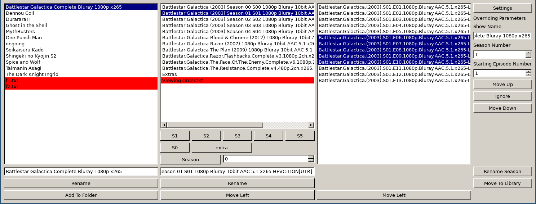Select episode S01.E11 in episode list

pyautogui.click(x=394, y=68)
